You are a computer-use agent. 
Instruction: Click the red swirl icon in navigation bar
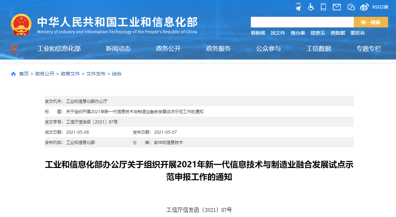(14, 49)
